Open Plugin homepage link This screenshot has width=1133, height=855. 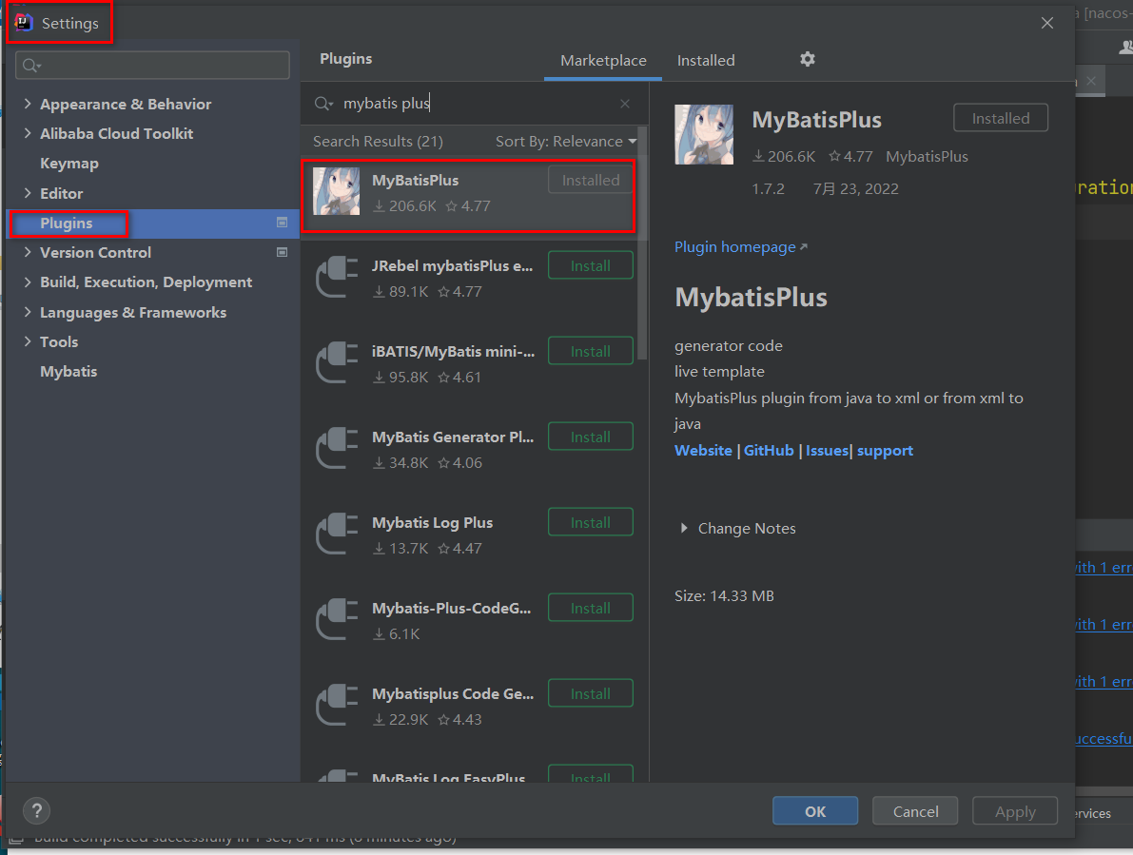(741, 247)
